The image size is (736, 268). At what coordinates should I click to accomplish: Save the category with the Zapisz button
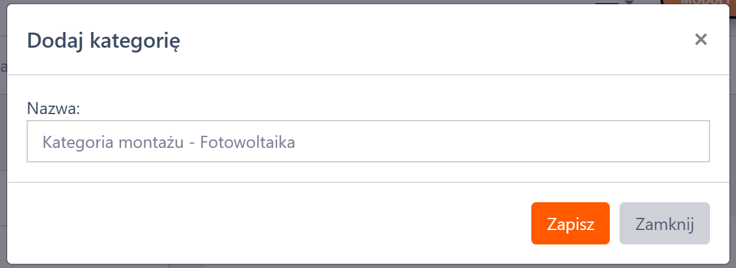point(570,223)
